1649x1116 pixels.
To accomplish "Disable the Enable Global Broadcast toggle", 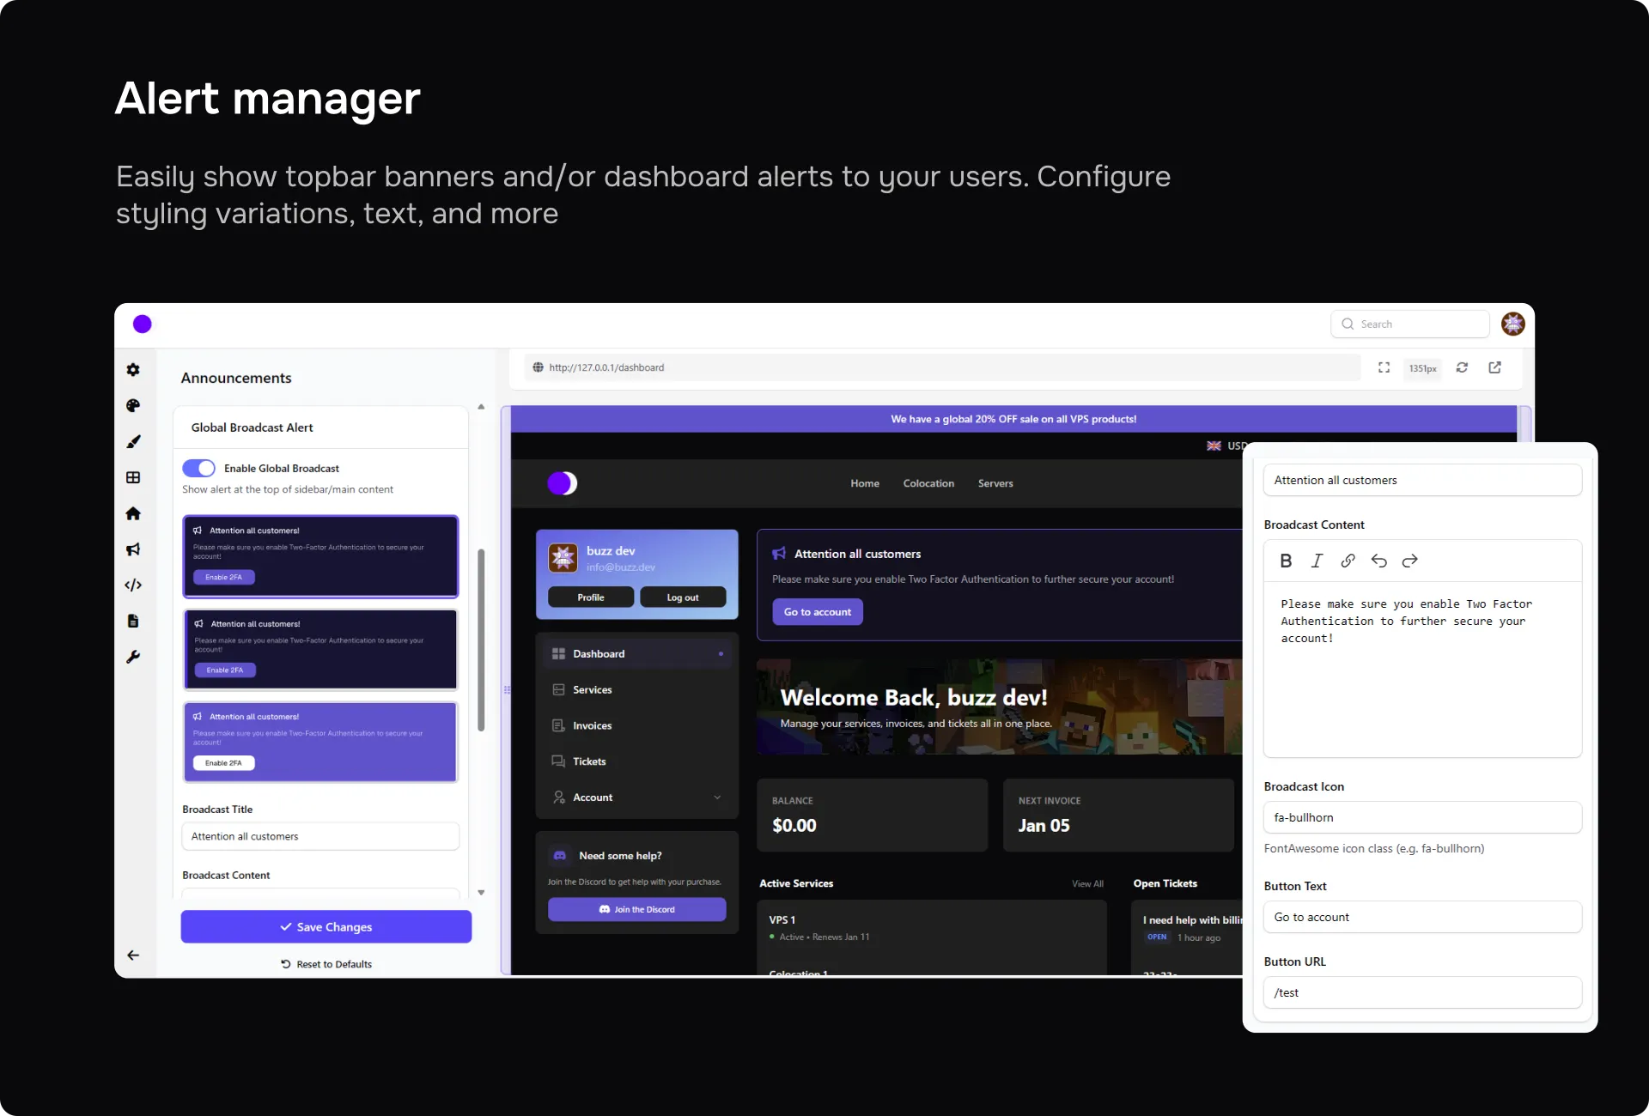I will point(198,468).
